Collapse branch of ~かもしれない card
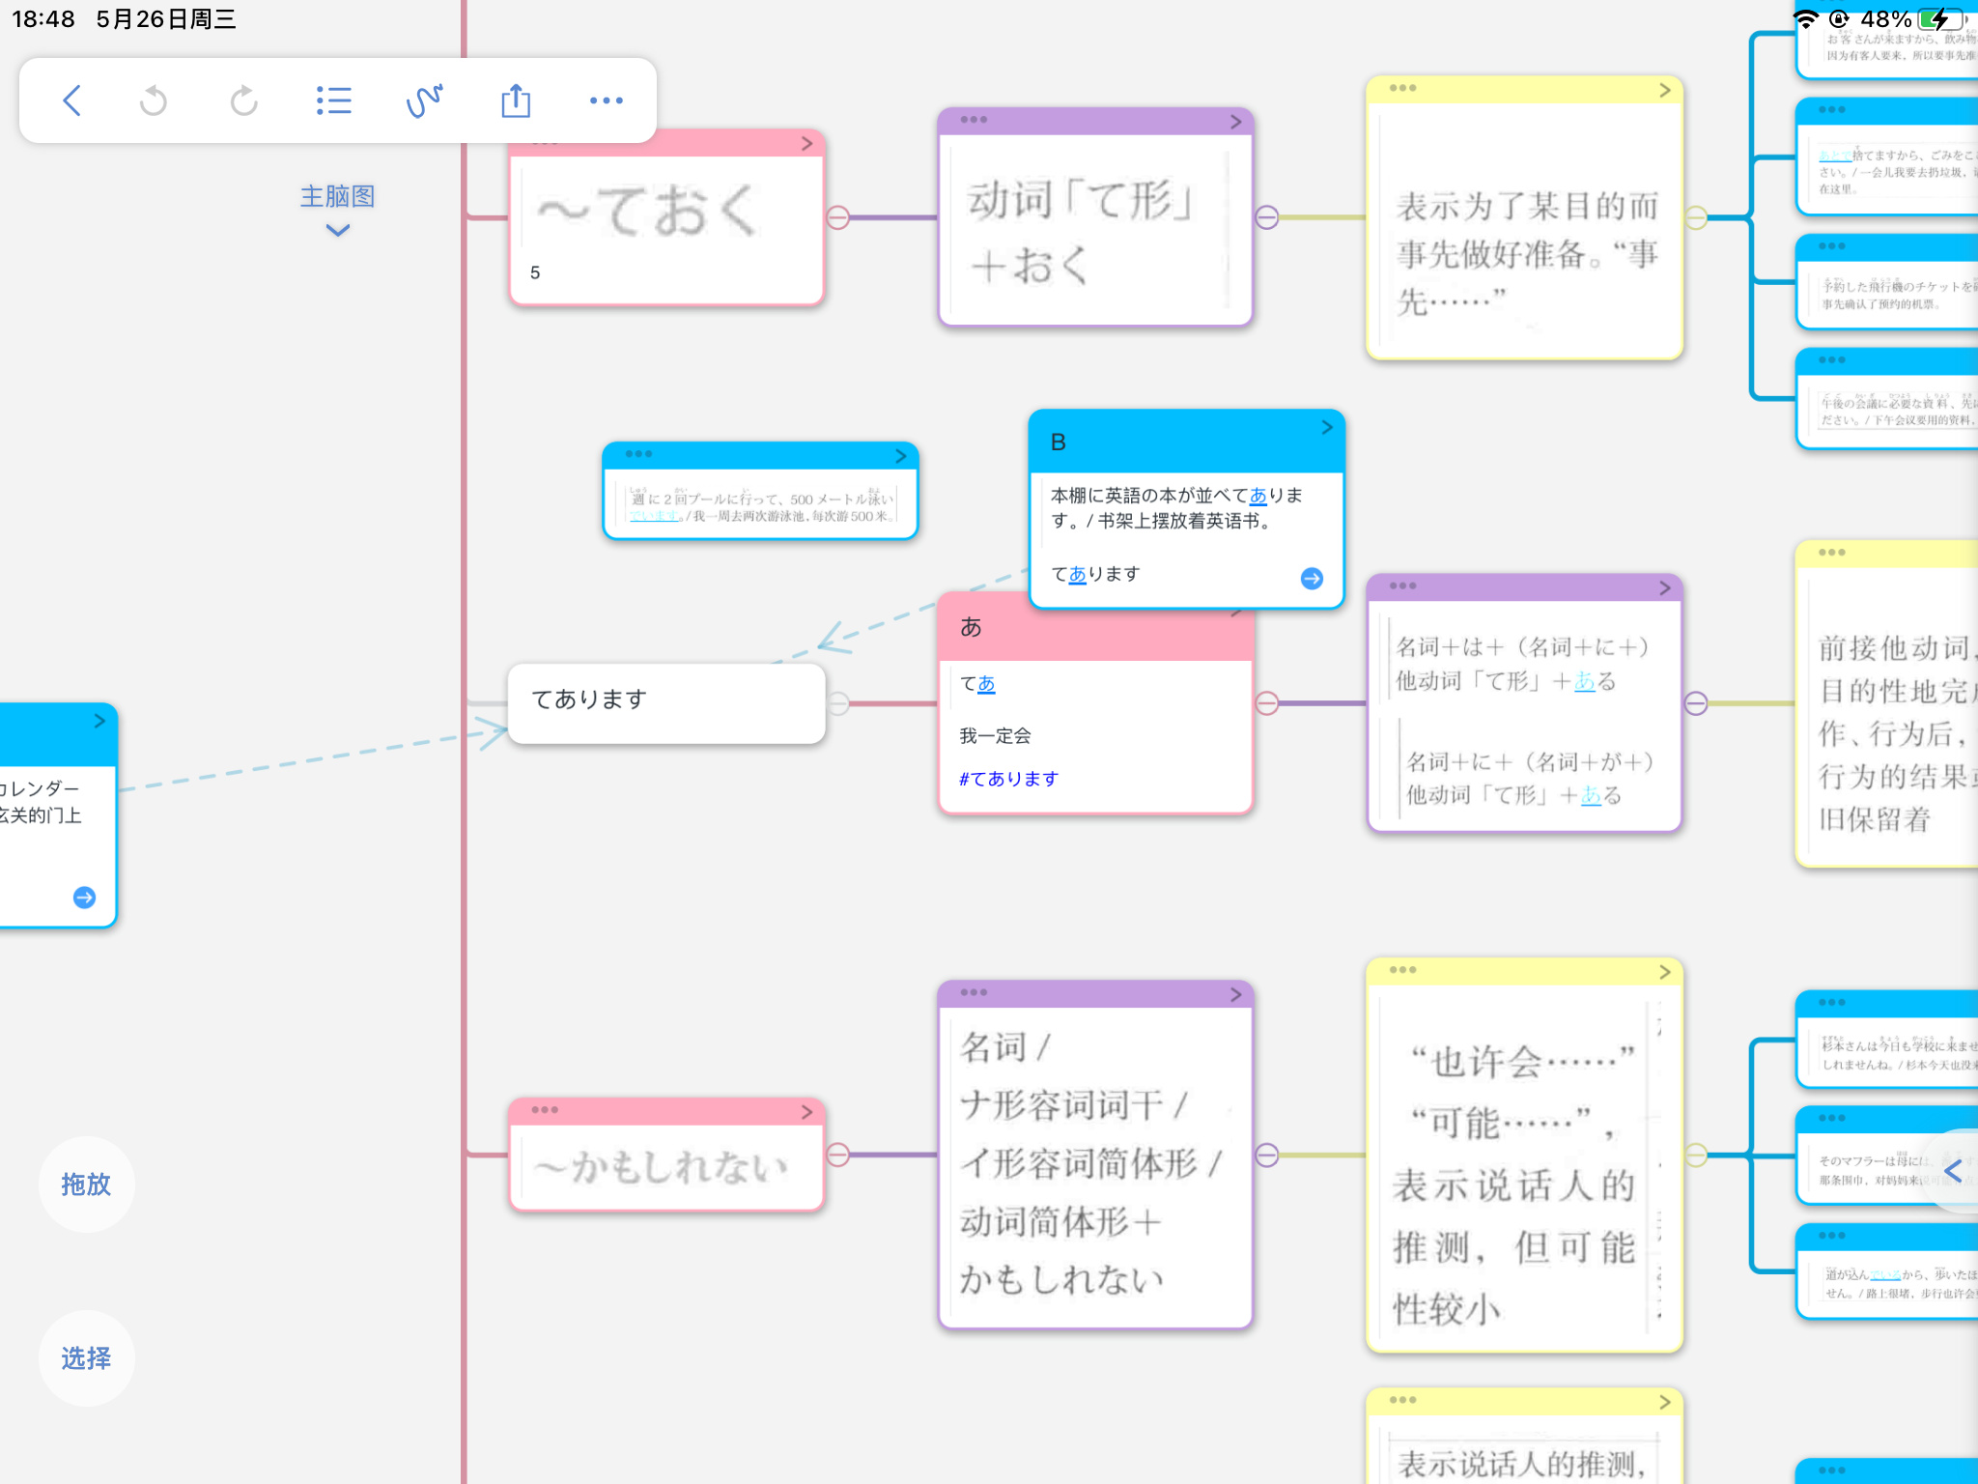 [837, 1155]
